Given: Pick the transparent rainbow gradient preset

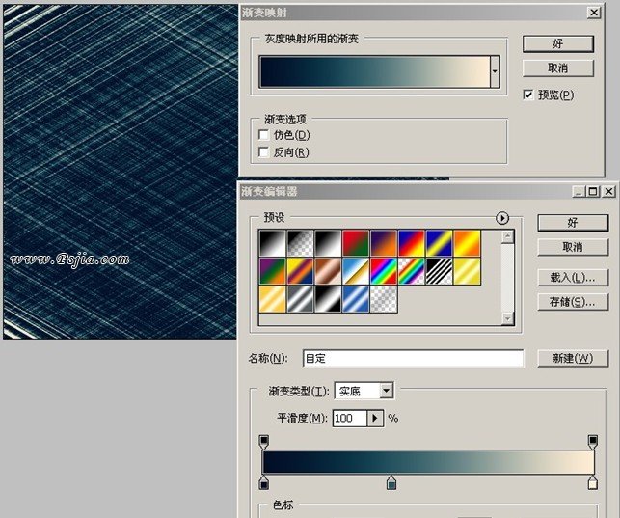Looking at the screenshot, I should coord(411,271).
